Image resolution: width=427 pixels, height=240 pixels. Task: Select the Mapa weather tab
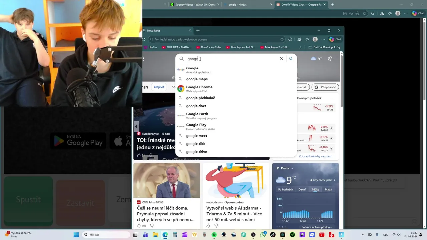[328, 190]
